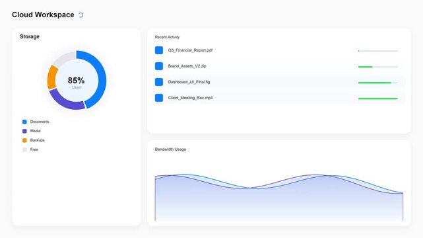
Task: Click the Bandwidth Usage heading
Action: point(170,149)
